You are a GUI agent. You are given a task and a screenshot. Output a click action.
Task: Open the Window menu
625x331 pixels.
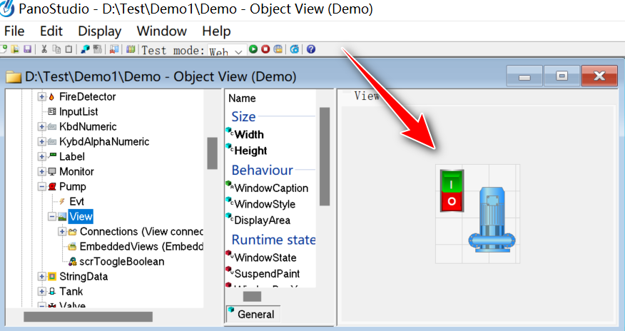click(161, 31)
